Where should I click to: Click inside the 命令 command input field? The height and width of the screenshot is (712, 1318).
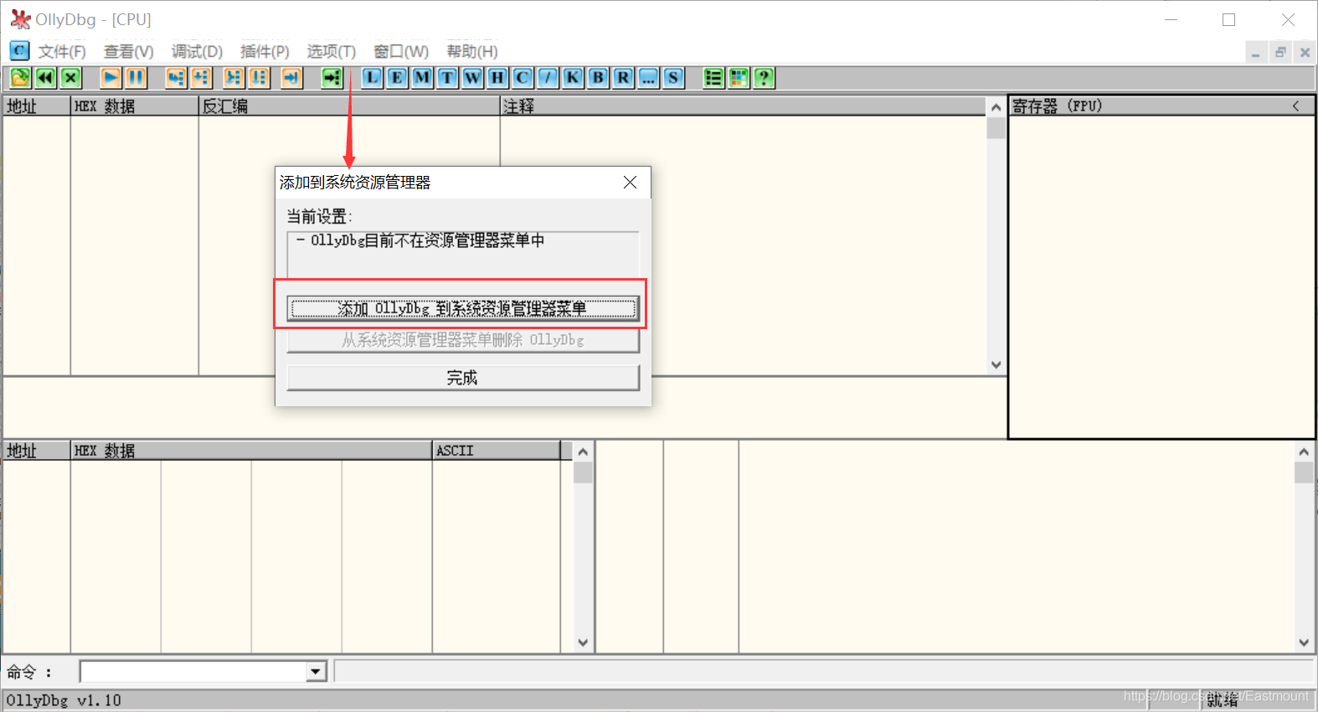point(193,672)
